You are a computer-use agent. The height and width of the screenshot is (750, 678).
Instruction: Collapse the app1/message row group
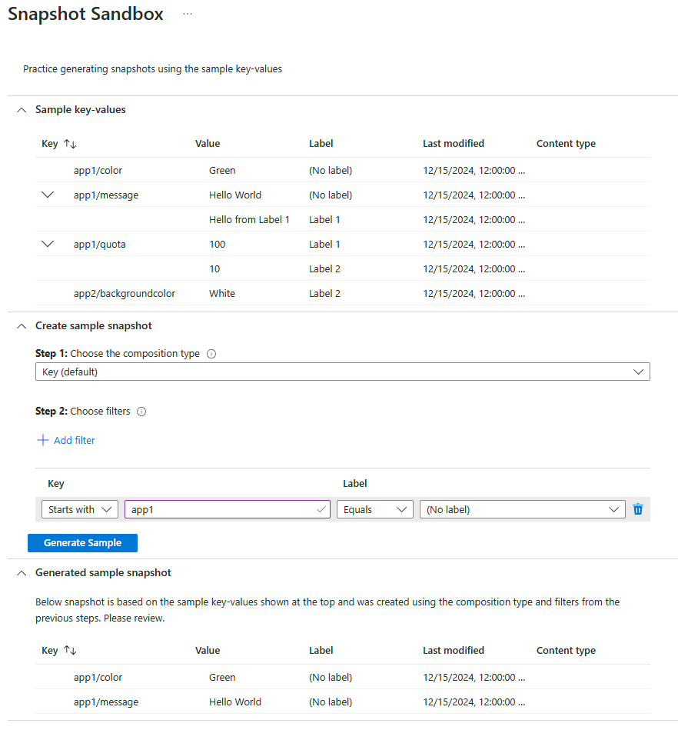(48, 195)
